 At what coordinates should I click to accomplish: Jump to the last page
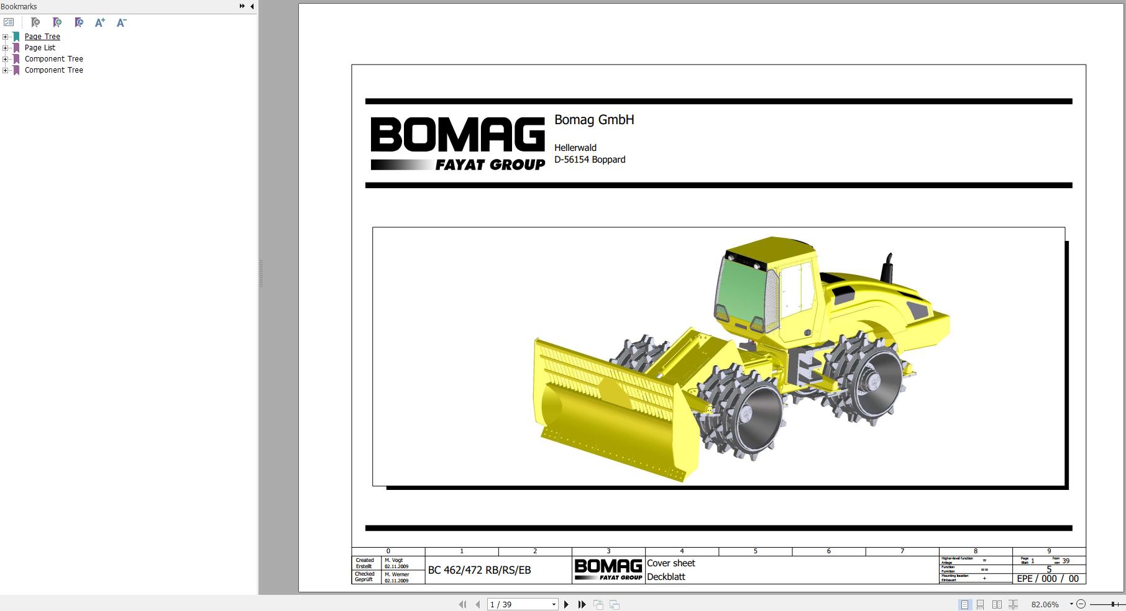coord(582,604)
